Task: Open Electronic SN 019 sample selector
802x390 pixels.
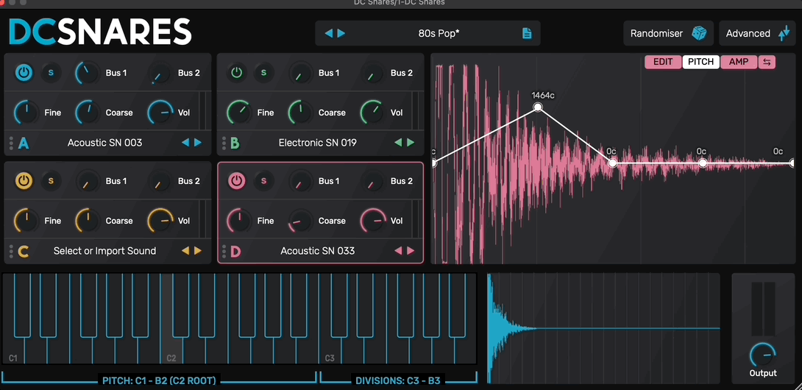Action: click(x=318, y=143)
